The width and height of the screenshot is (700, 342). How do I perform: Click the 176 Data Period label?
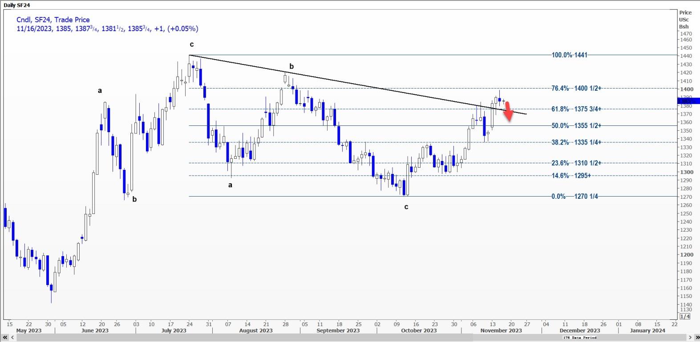[580, 338]
